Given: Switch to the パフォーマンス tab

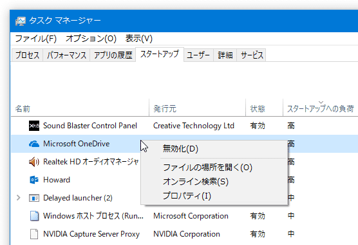Looking at the screenshot, I should coord(67,55).
